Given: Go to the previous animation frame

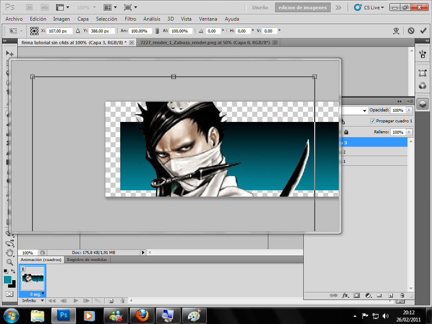Looking at the screenshot, I should coord(63,301).
